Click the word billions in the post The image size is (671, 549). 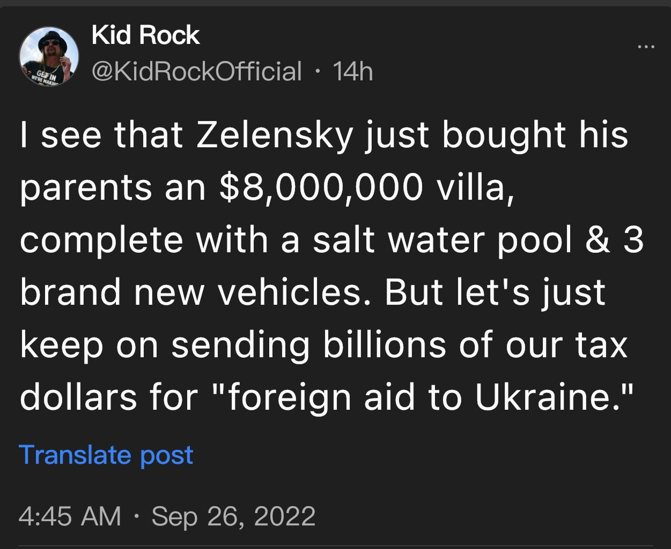[x=384, y=344]
